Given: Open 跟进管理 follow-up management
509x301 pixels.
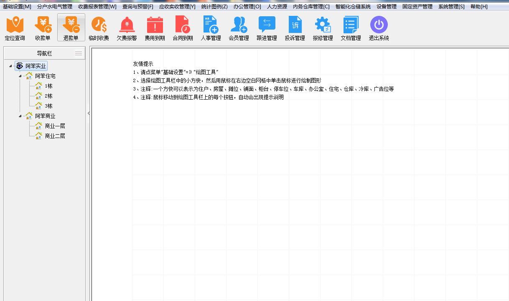Looking at the screenshot, I should pyautogui.click(x=267, y=28).
